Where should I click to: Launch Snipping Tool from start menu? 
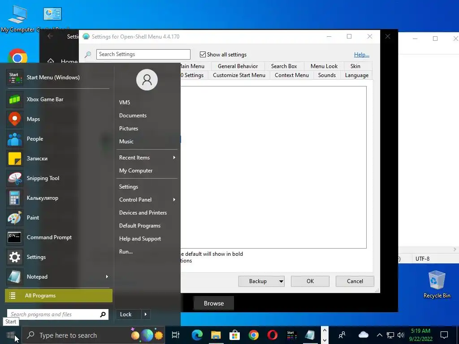[x=58, y=178]
